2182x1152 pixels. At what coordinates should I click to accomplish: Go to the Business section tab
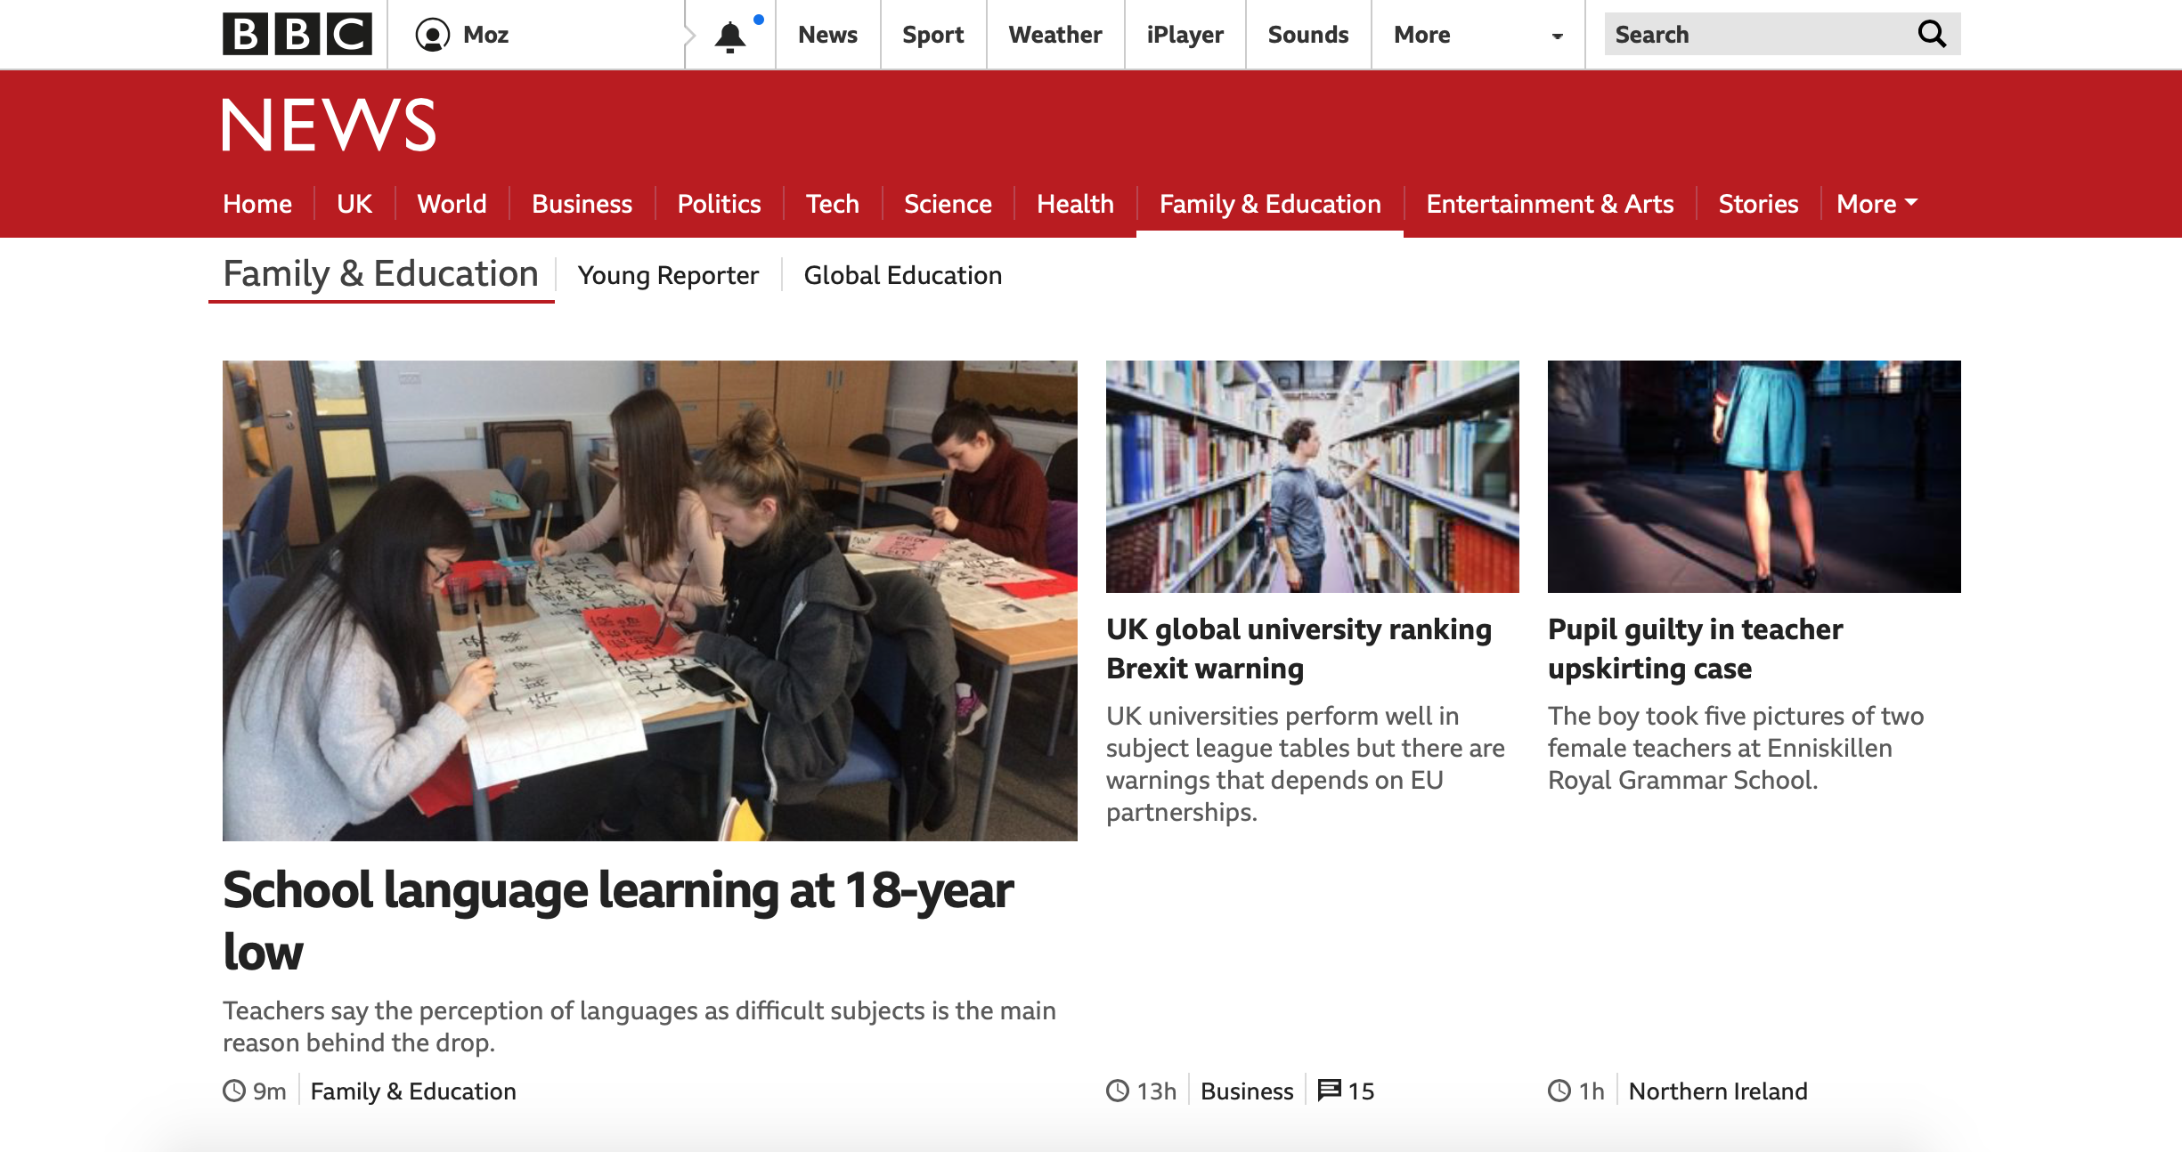tap(582, 204)
